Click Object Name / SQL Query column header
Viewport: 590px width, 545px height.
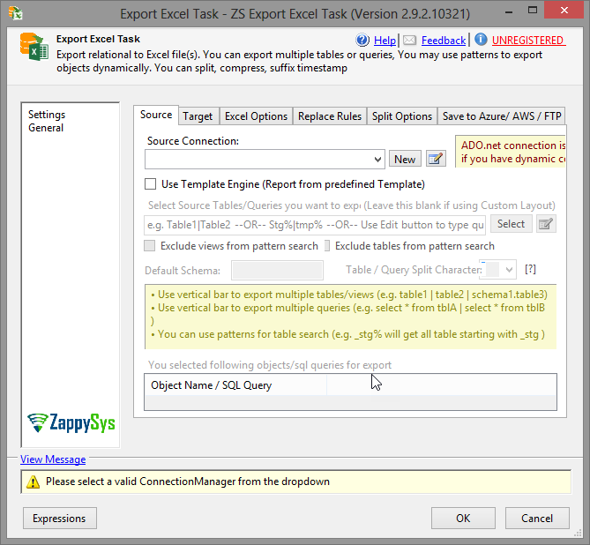(x=235, y=385)
